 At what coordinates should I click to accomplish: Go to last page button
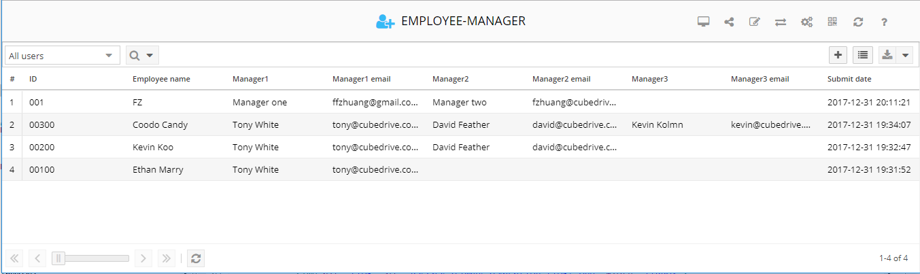point(166,258)
